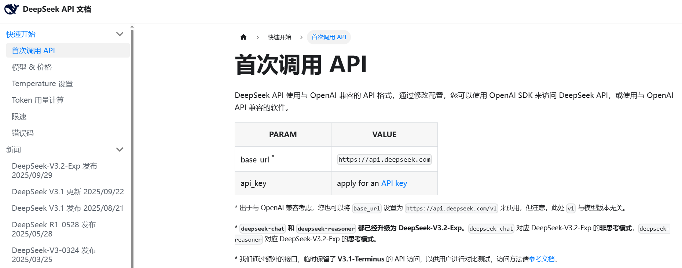Open DeepSeek-R1-0528 发布 news item
682x268 pixels.
(54, 229)
